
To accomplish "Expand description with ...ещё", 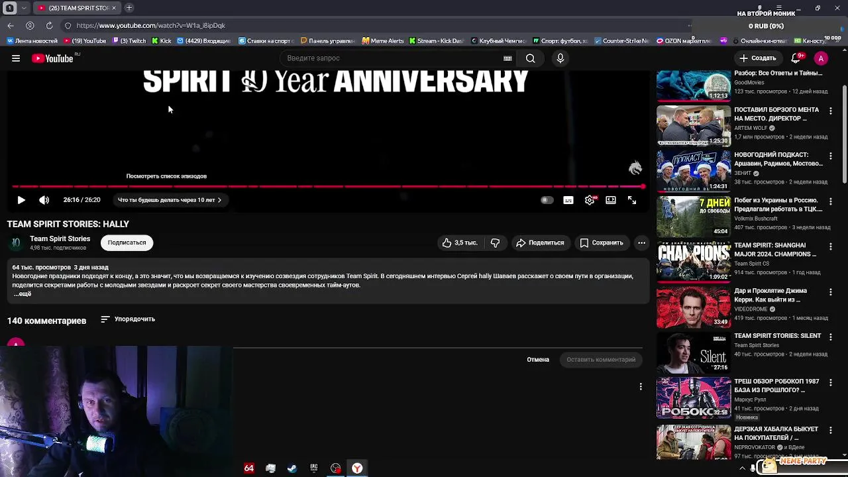I will coord(22,293).
